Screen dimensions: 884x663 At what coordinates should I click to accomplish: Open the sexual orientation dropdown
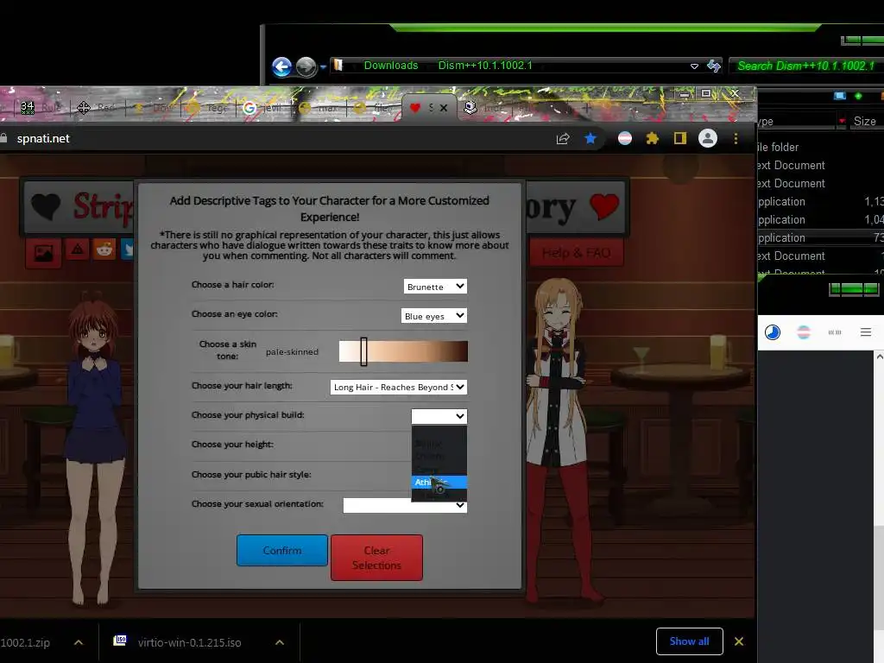pyautogui.click(x=405, y=505)
